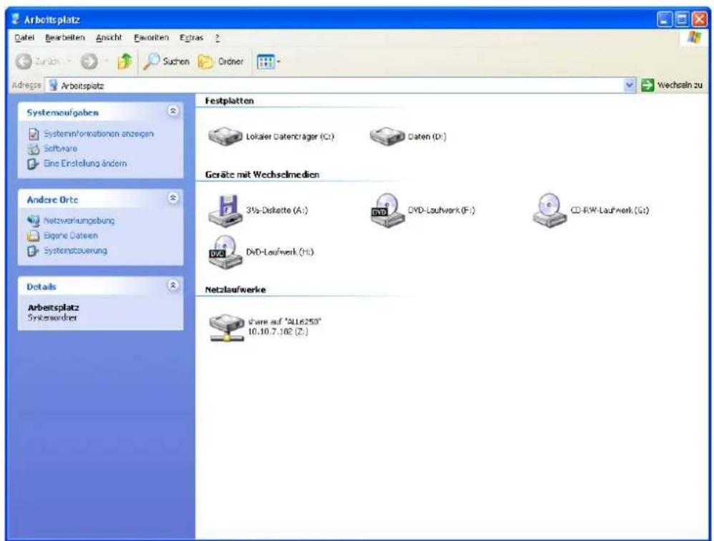Screen dimensions: 714x541
Task: Click the Systemaufgaben header text
Action: click(x=62, y=112)
